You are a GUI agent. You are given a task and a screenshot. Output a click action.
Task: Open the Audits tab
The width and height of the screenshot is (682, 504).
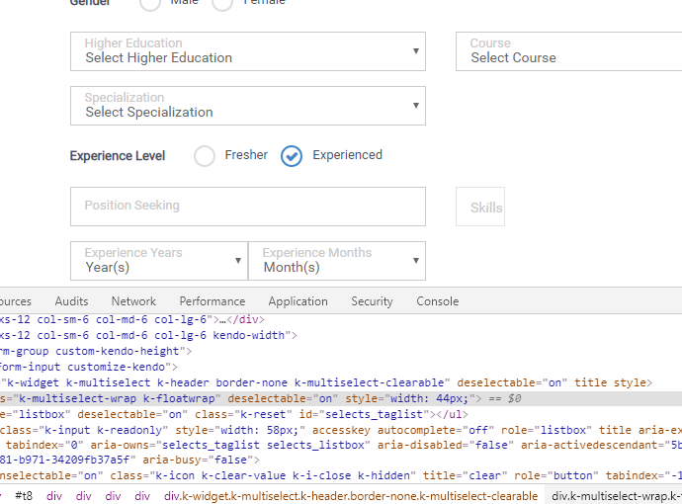(71, 301)
